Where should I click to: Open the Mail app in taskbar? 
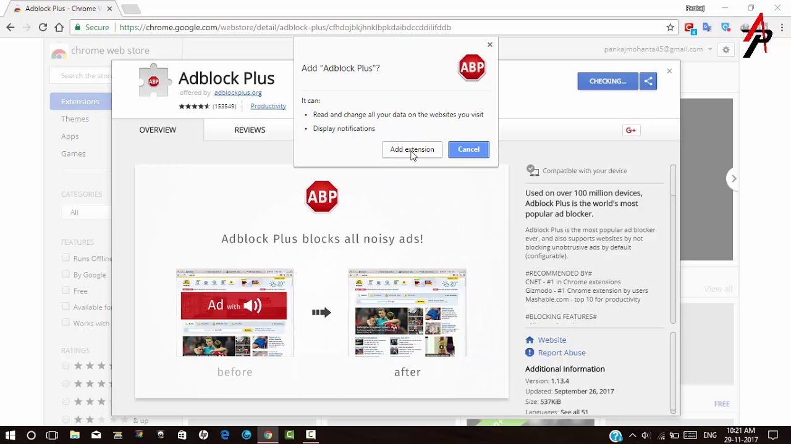[x=96, y=435]
